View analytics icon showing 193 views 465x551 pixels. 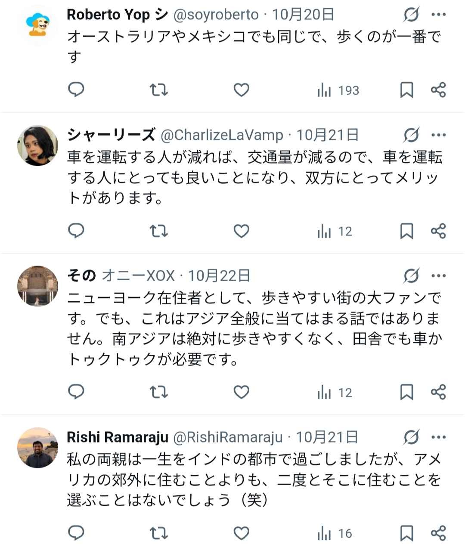(336, 90)
